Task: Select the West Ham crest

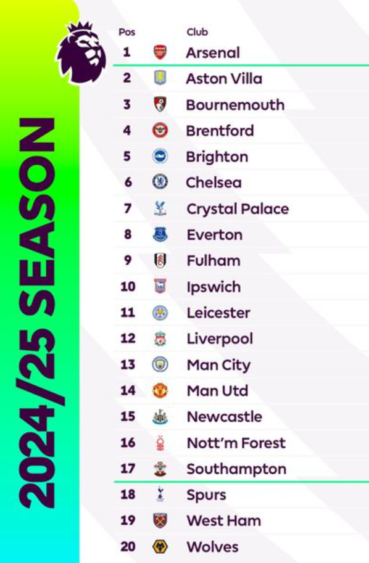Action: (160, 520)
